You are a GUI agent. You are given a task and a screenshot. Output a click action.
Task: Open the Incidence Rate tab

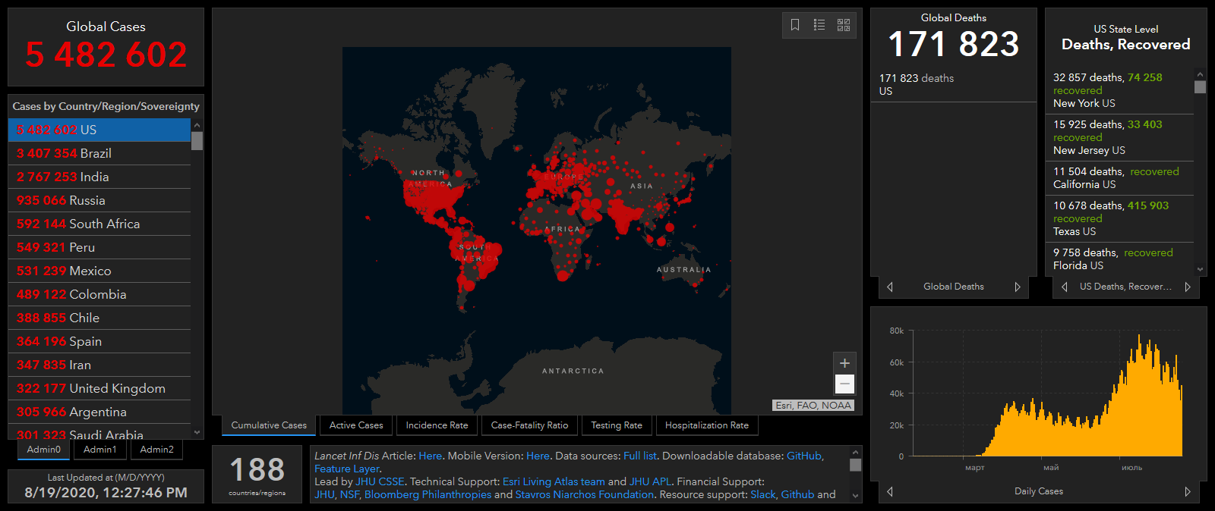tap(437, 425)
